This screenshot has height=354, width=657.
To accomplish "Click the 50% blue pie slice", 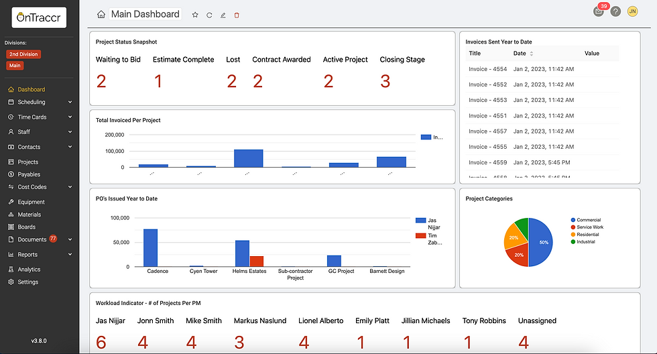I will [541, 243].
